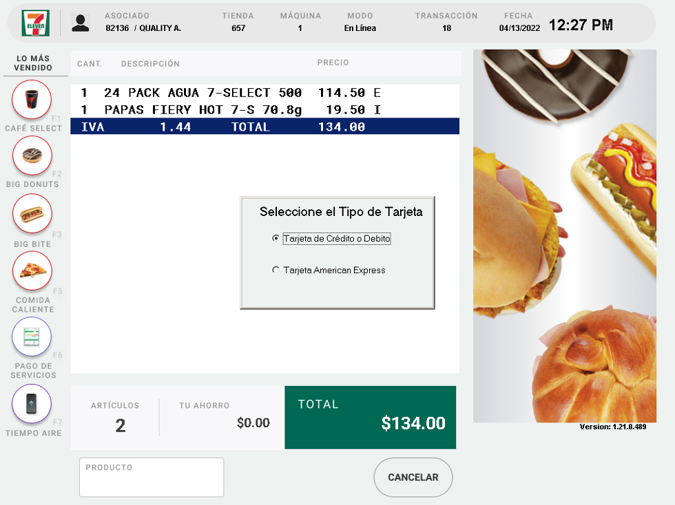
Task: Click the 12:27 PM clock display
Action: [581, 25]
